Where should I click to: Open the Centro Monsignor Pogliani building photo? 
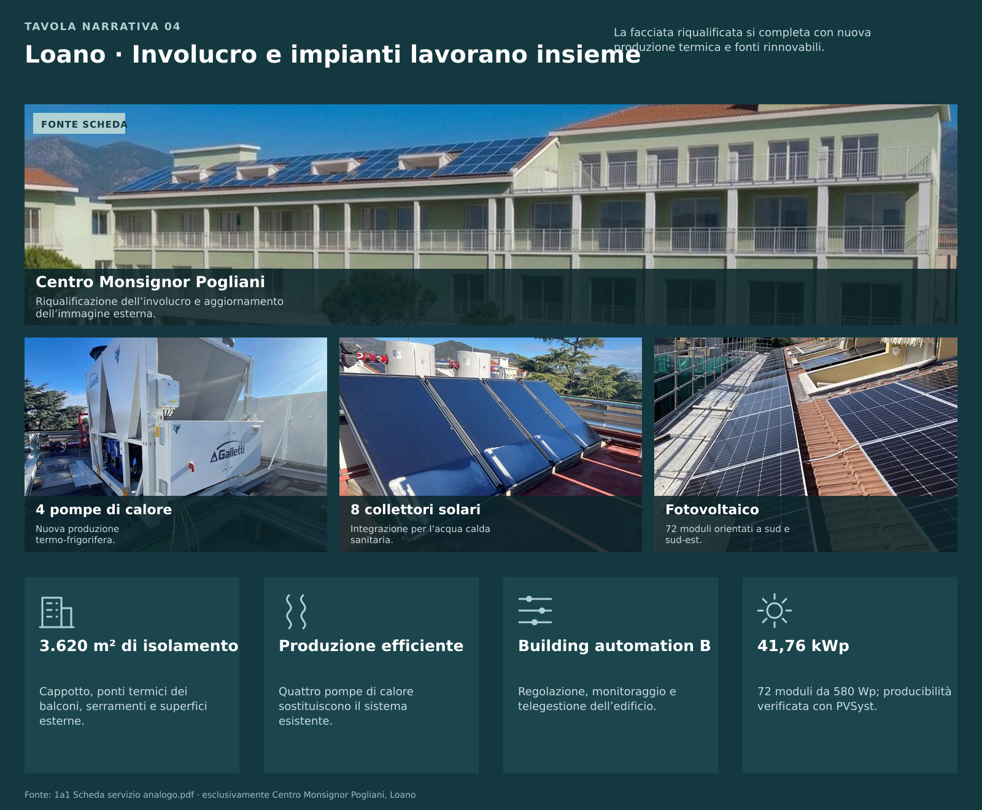(491, 214)
